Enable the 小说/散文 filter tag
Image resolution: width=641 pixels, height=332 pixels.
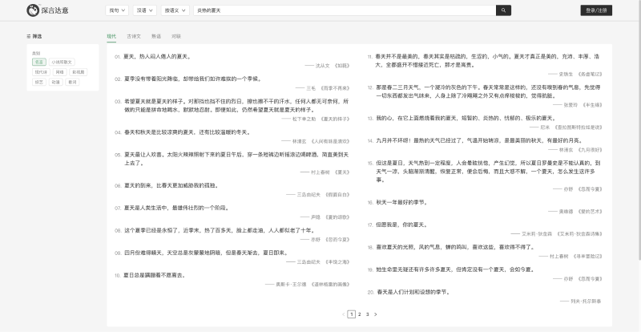click(x=62, y=62)
